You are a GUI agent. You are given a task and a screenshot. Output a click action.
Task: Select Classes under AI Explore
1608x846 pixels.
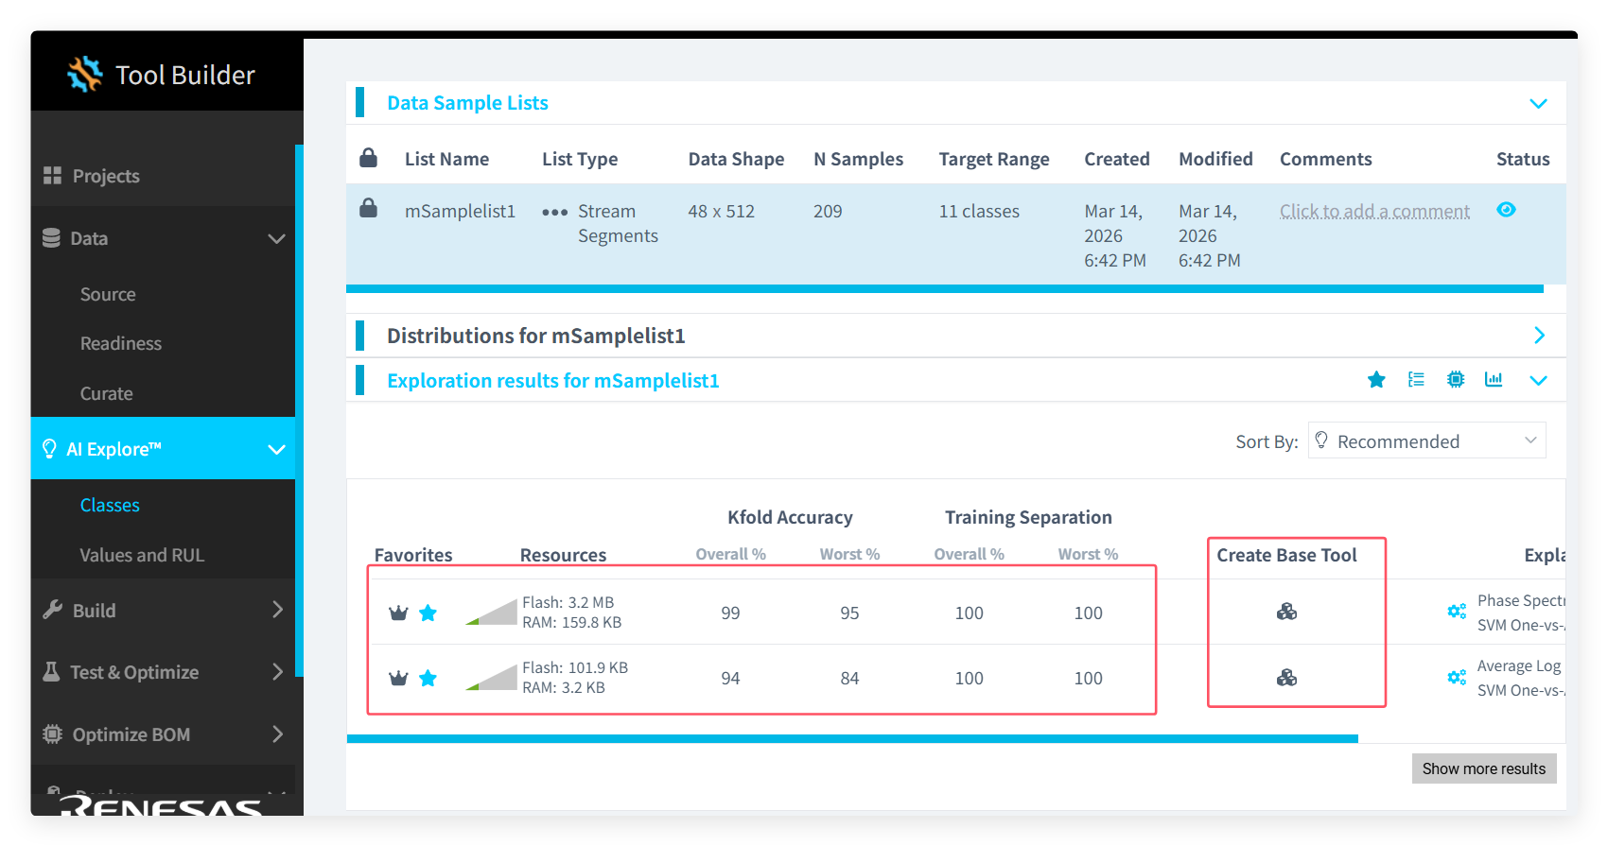110,505
